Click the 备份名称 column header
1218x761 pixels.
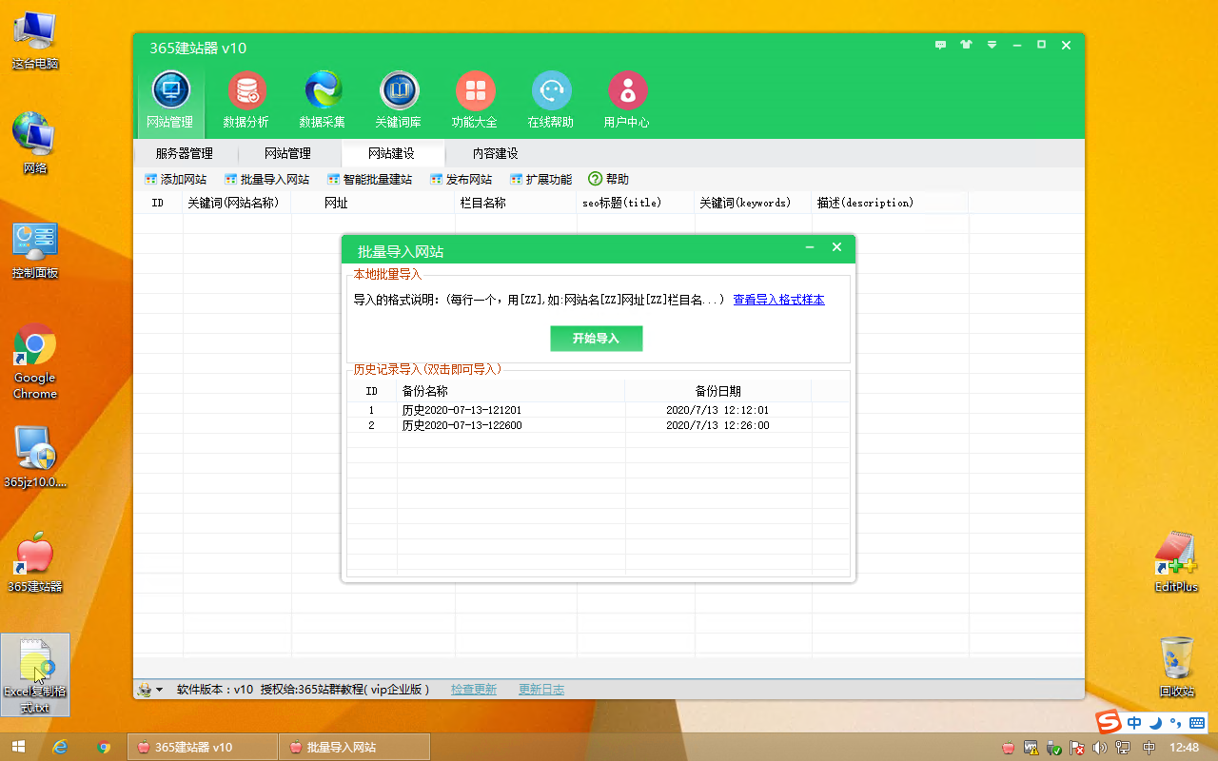click(511, 391)
